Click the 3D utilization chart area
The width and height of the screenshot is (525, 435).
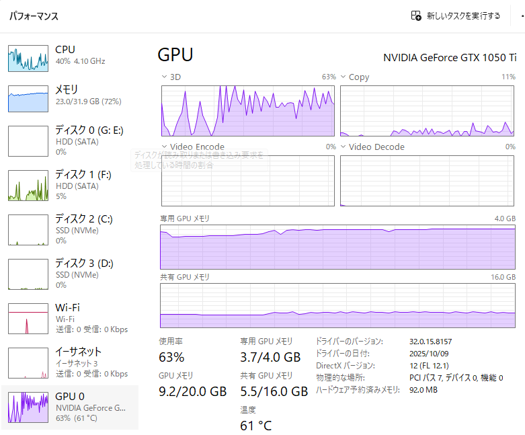(248, 110)
